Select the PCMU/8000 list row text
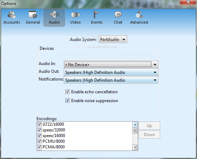The height and width of the screenshot is (159, 197). coord(54,141)
